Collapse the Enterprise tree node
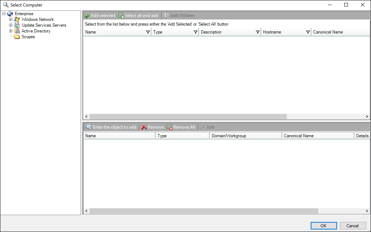Image resolution: width=371 pixels, height=232 pixels. 3,13
